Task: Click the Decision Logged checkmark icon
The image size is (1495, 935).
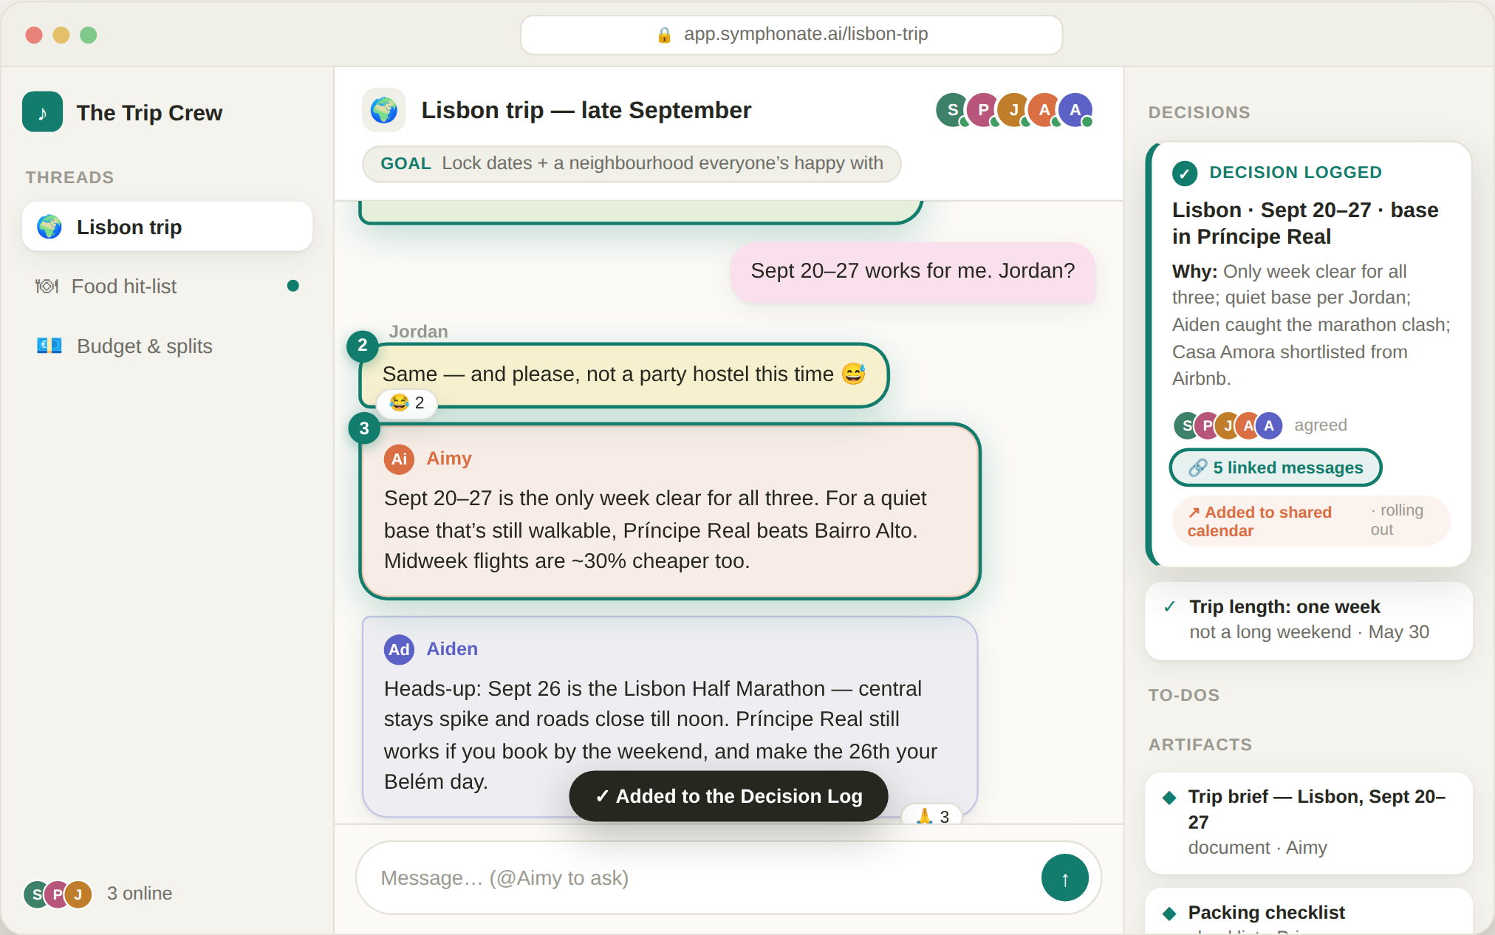Action: (1185, 173)
